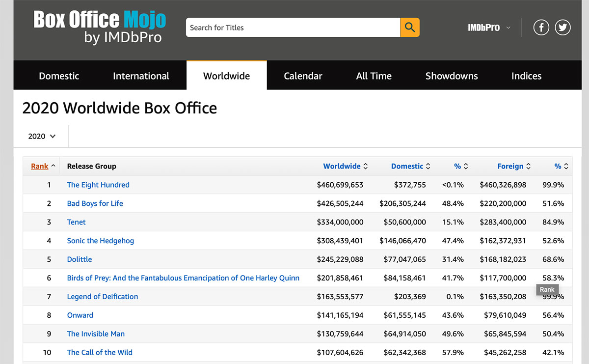Sort by Foreign column header
Image resolution: width=589 pixels, height=364 pixels.
click(x=514, y=166)
